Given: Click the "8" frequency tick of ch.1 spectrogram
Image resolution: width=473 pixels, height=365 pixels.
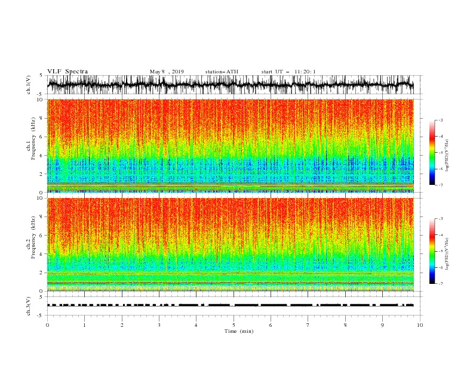Looking at the screenshot, I should pos(42,118).
